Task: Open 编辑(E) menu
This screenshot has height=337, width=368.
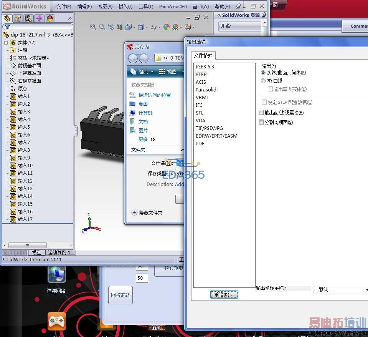Action: 84,7
